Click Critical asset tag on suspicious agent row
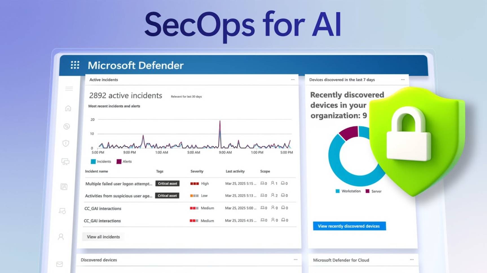The width and height of the screenshot is (487, 273). 167,195
